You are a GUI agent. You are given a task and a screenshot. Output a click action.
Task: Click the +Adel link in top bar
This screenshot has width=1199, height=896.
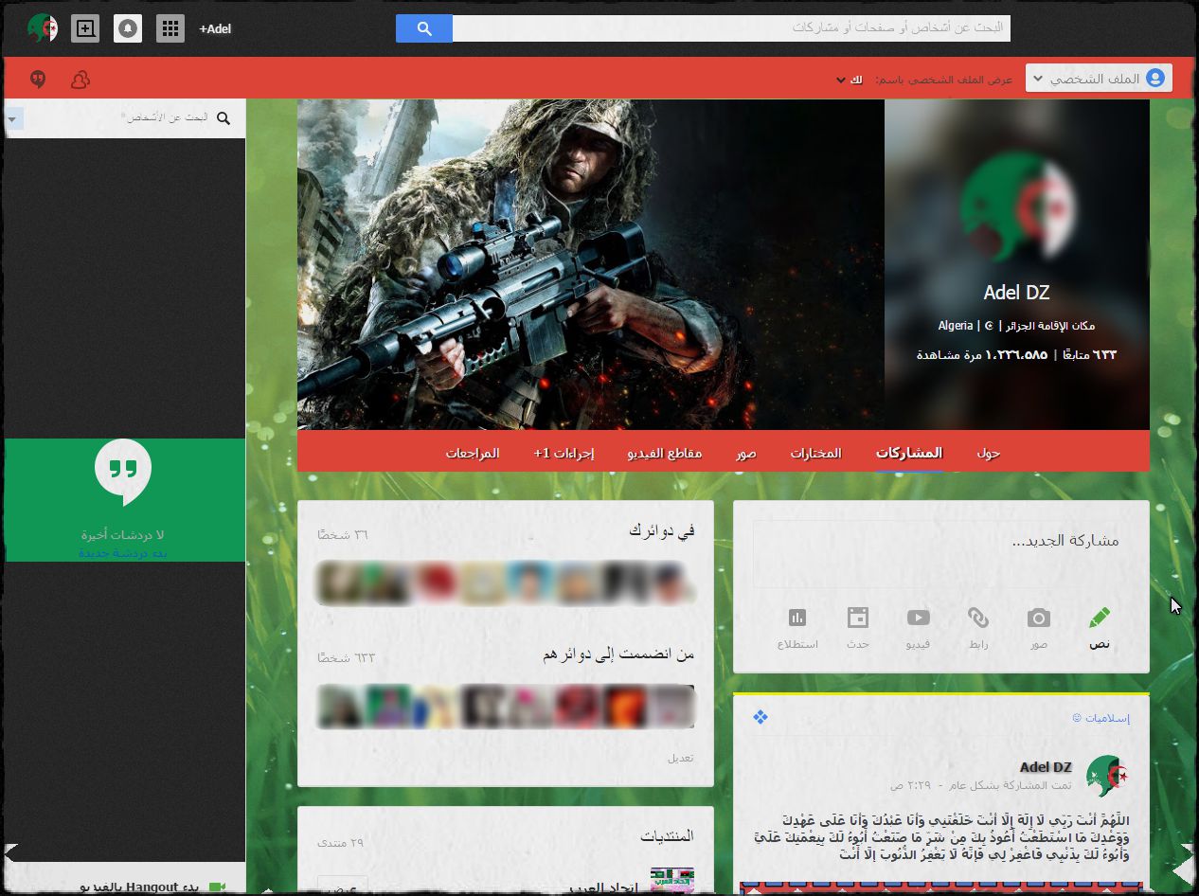(215, 28)
